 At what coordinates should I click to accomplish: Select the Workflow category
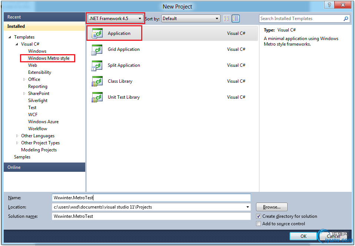coord(37,128)
